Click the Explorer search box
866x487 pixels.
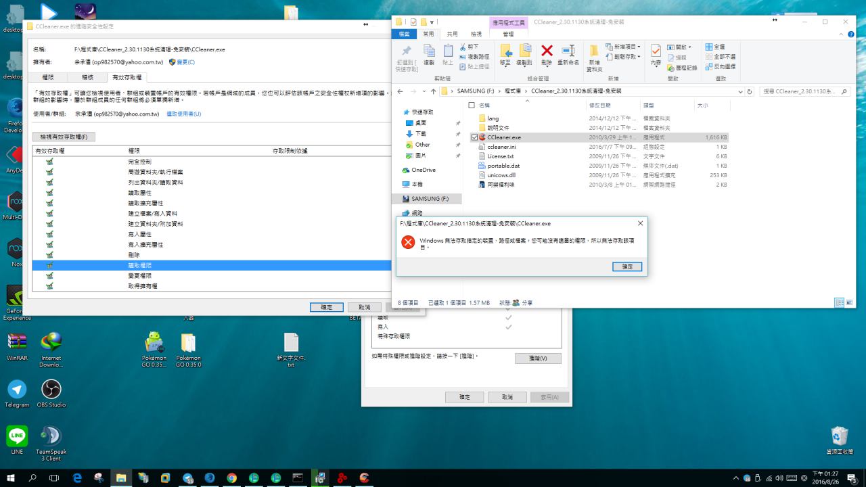802,91
